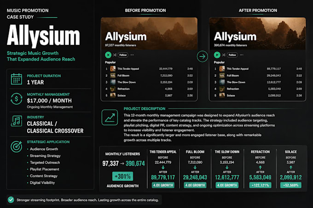Select the After Promotion heading
Screen dimensions: 313x208
(258, 11)
